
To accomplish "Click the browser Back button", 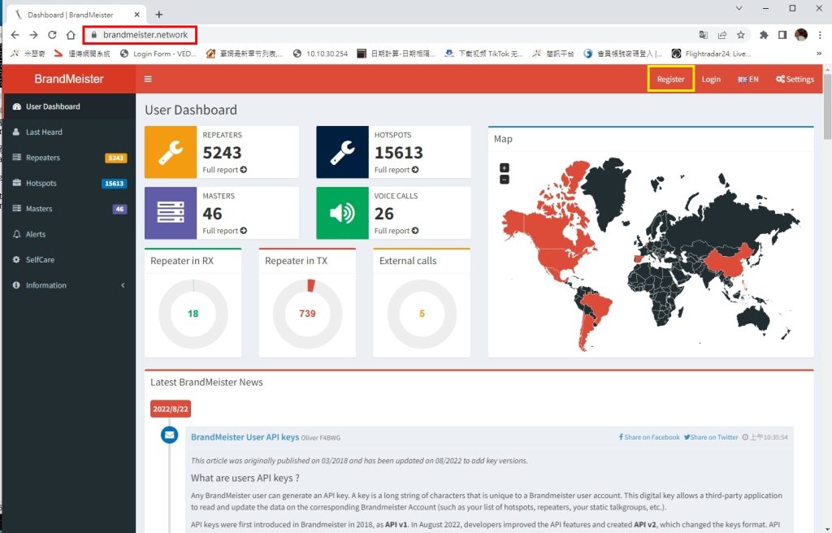I will (x=15, y=34).
